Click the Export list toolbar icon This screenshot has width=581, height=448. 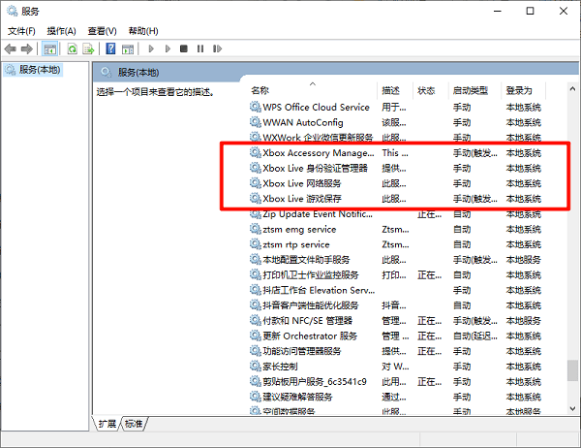(88, 48)
